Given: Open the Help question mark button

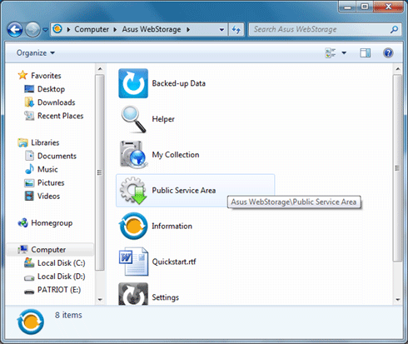Looking at the screenshot, I should point(388,52).
